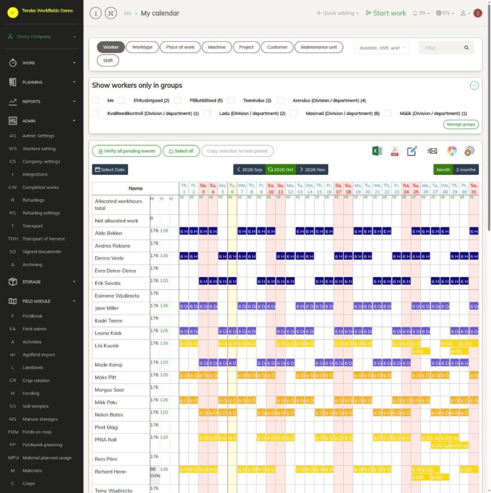The image size is (491, 493).
Task: Open the Quick adding dropdown
Action: [x=337, y=13]
